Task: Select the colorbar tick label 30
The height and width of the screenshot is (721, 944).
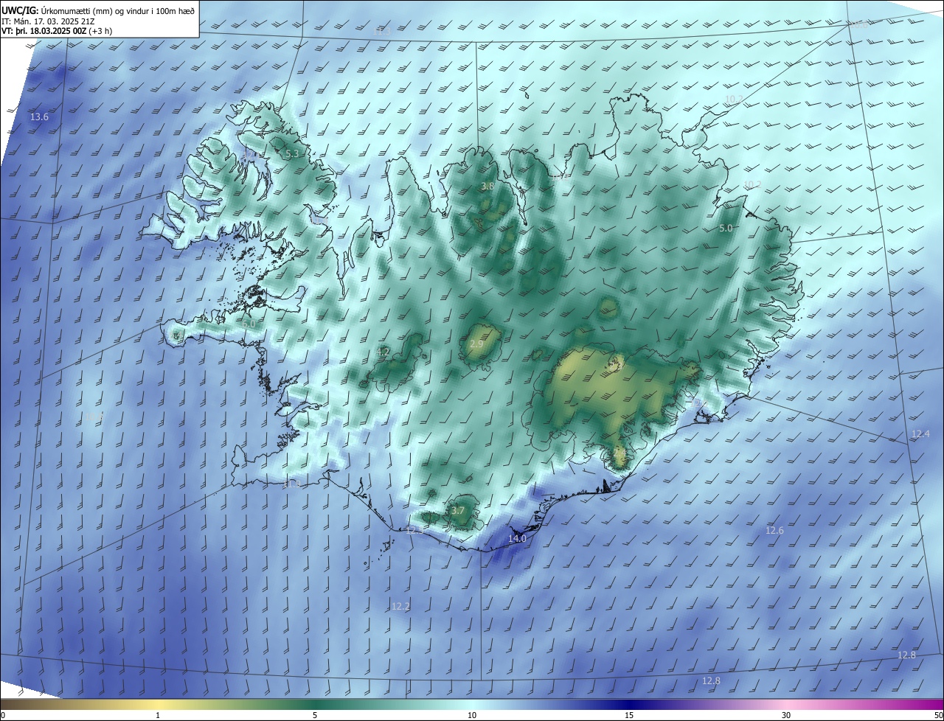Action: [786, 716]
